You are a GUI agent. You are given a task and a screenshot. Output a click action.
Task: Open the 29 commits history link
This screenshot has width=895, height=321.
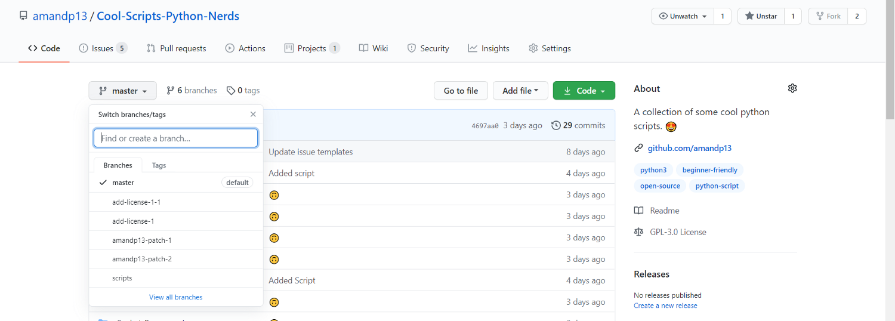pyautogui.click(x=578, y=125)
